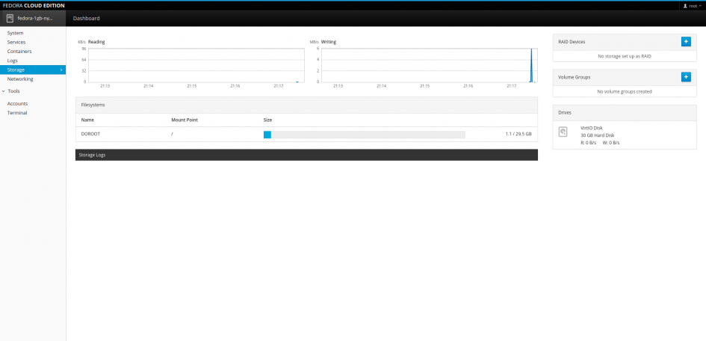This screenshot has width=706, height=341.
Task: Open Logs from the sidebar
Action: pyautogui.click(x=13, y=60)
